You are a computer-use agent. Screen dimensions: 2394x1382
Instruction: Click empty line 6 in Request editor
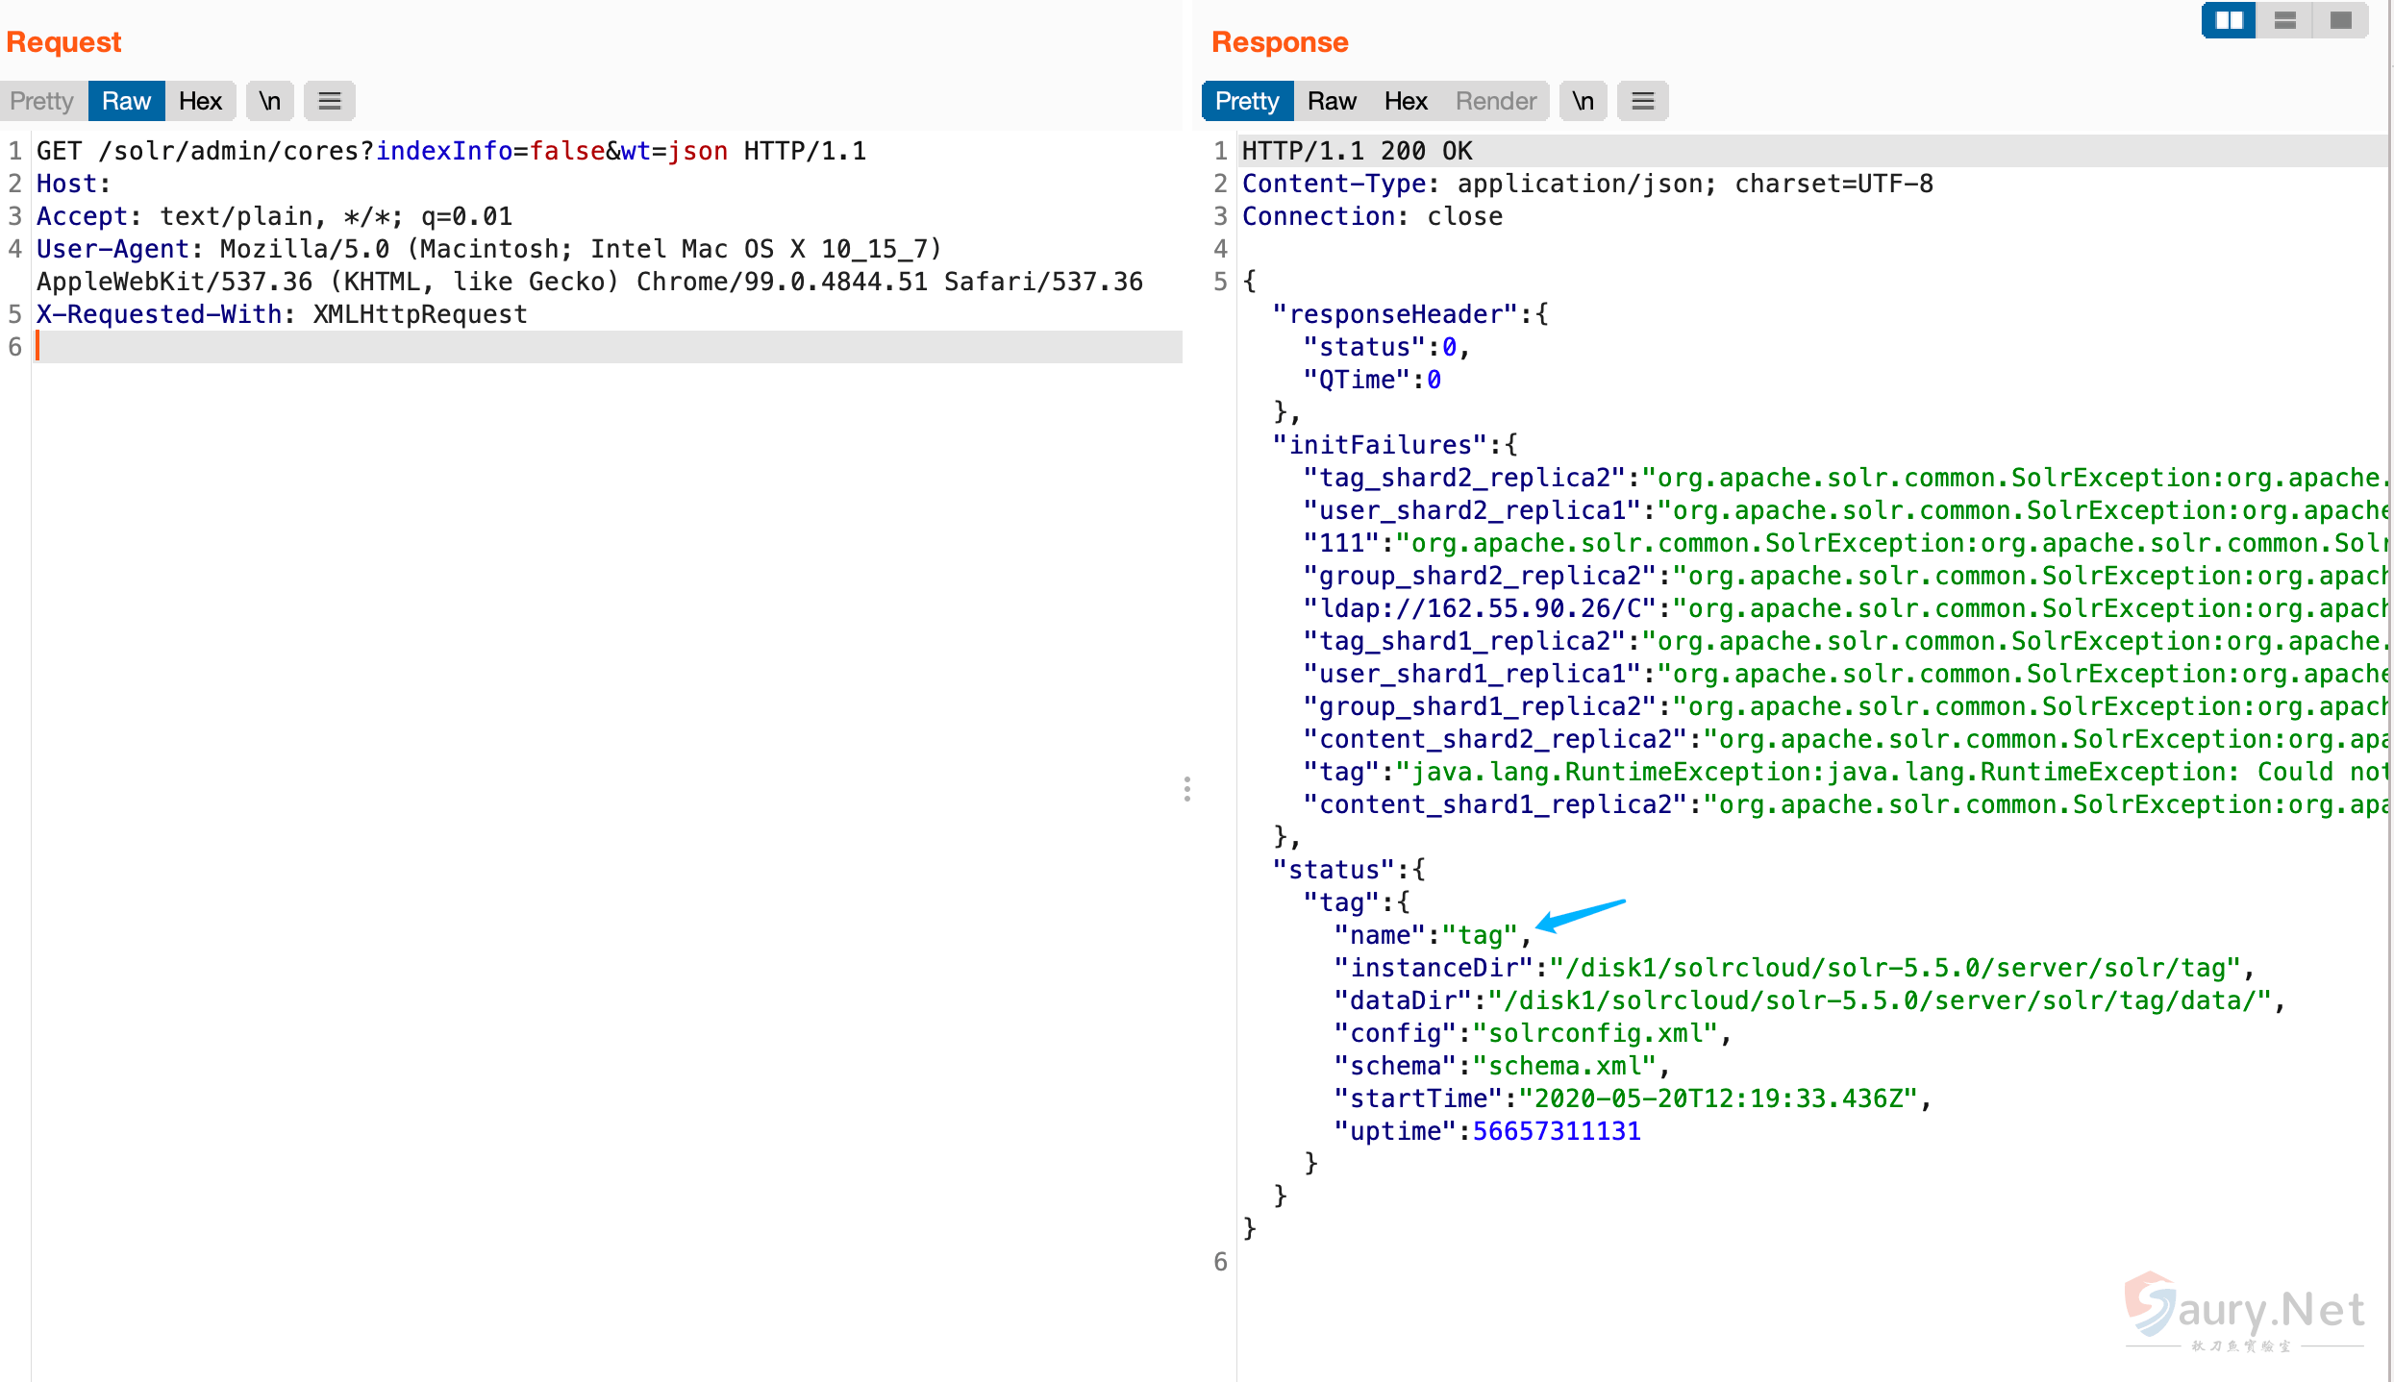(577, 347)
